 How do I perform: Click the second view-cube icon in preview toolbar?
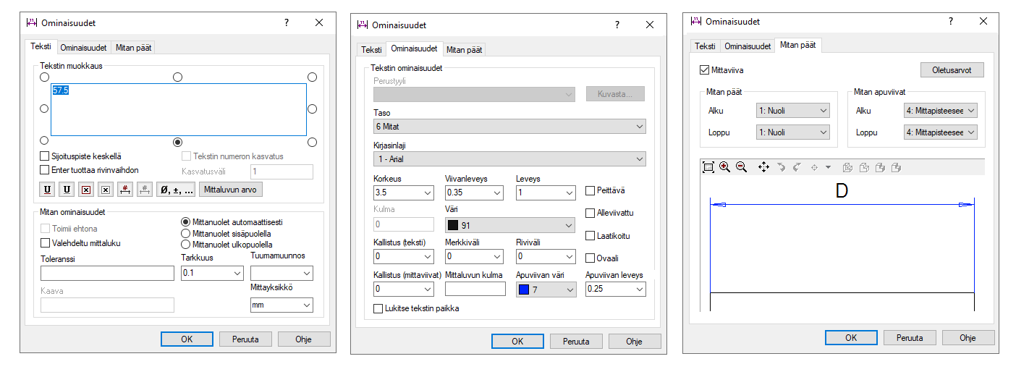[x=864, y=167]
